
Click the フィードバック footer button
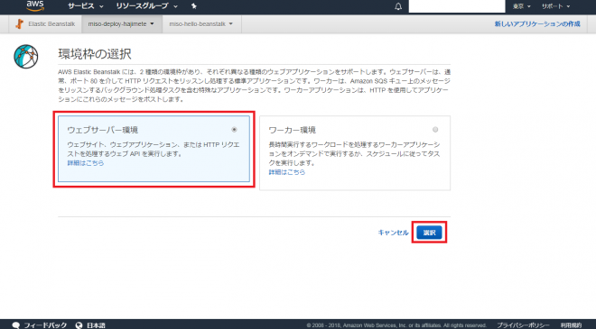point(45,325)
